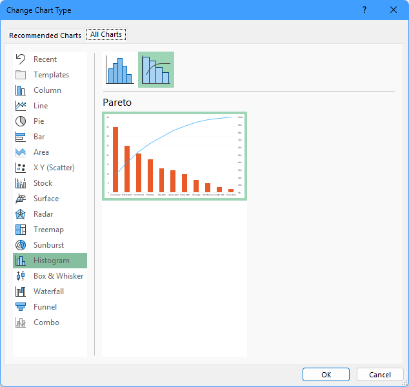Select the X Y Scatter chart icon
The width and height of the screenshot is (409, 387).
(21, 168)
